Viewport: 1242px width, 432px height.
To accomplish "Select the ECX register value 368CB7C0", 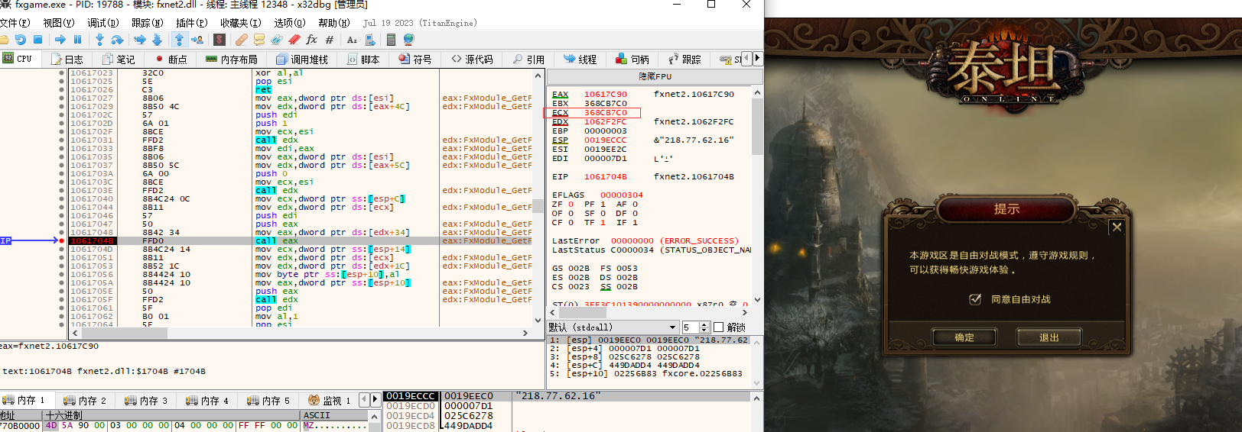I will pyautogui.click(x=605, y=113).
